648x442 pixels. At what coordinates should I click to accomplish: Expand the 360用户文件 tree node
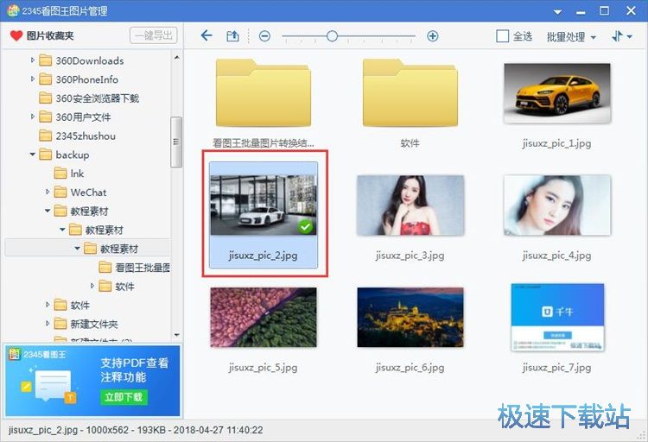(32, 117)
